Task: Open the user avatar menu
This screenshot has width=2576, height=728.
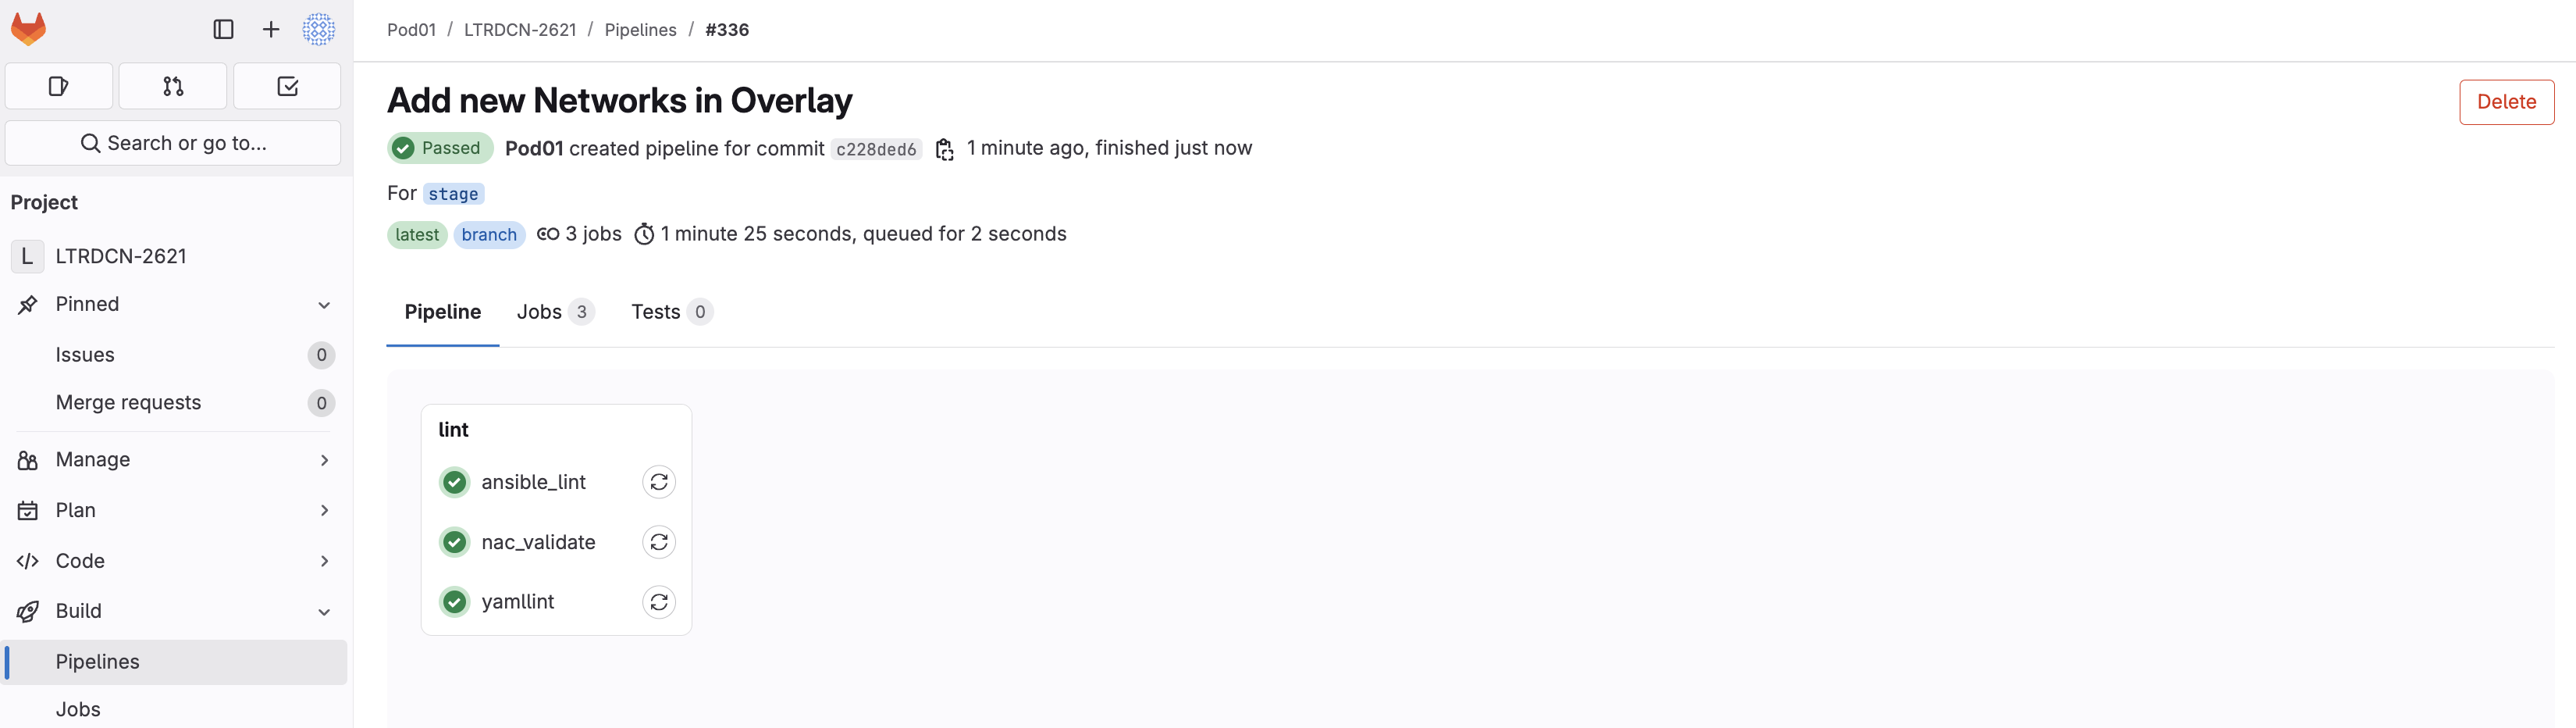Action: 319,30
